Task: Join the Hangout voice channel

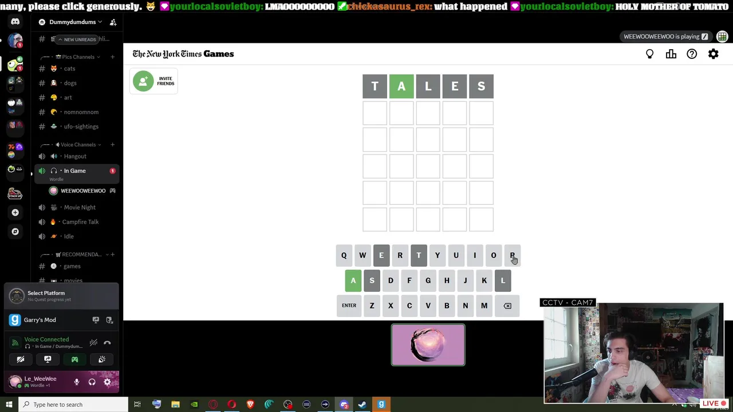Action: click(77, 156)
